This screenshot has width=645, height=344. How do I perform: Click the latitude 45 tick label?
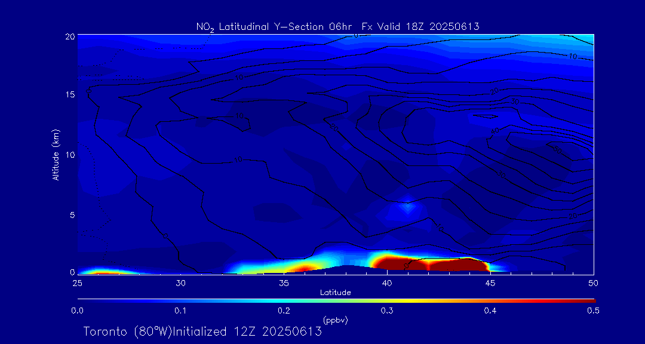click(x=490, y=282)
